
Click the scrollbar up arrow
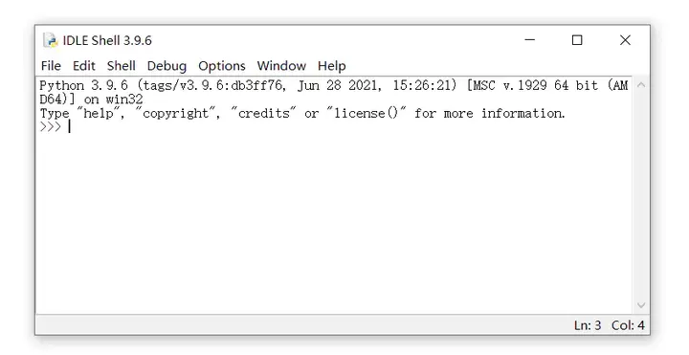[x=641, y=85]
